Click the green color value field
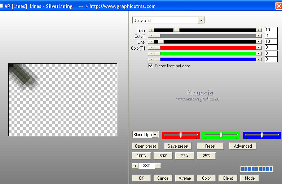This screenshot has width=282, height=184. 271,53
